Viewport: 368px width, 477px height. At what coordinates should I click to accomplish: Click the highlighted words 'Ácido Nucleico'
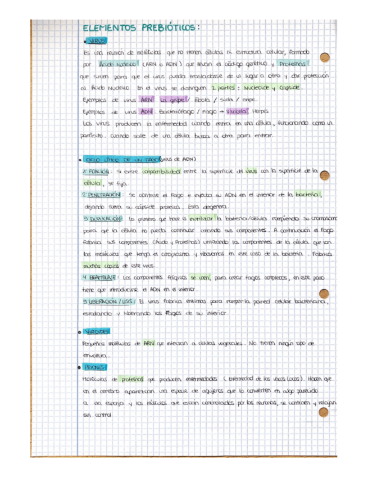[x=118, y=64]
